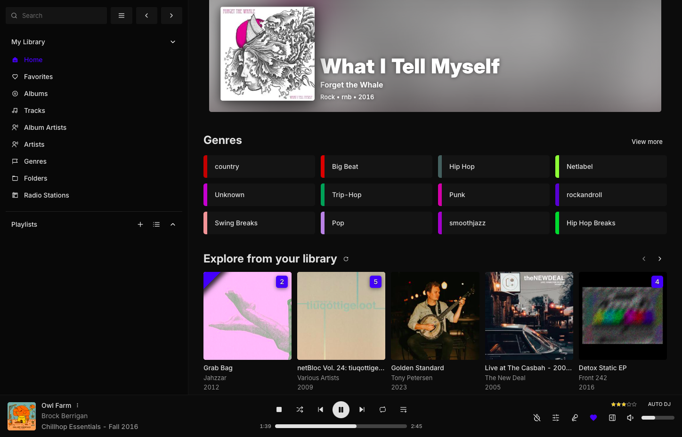Toggle AUTO DJ mode
Image resolution: width=682 pixels, height=437 pixels.
pos(659,404)
